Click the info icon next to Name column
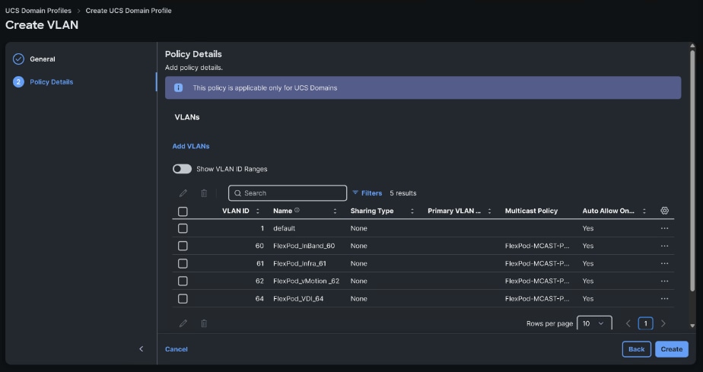703x372 pixels. (297, 210)
